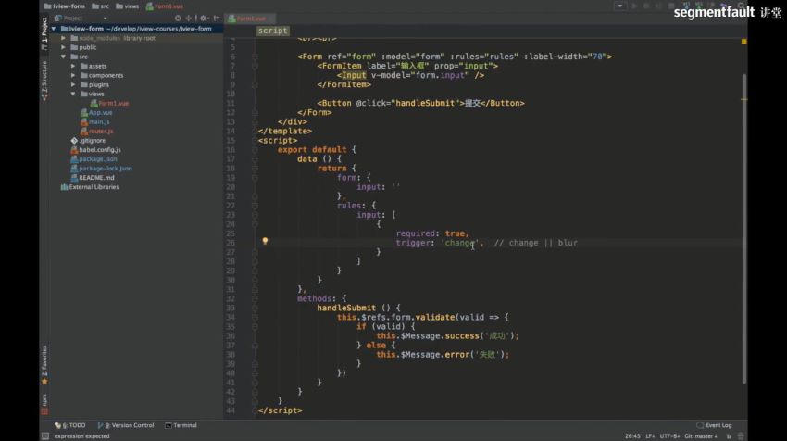Select router.js in project tree
This screenshot has width=787, height=441.
tap(97, 131)
